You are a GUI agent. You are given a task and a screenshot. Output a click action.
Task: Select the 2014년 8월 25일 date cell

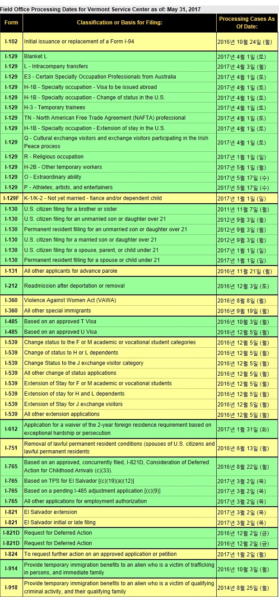[247, 588]
